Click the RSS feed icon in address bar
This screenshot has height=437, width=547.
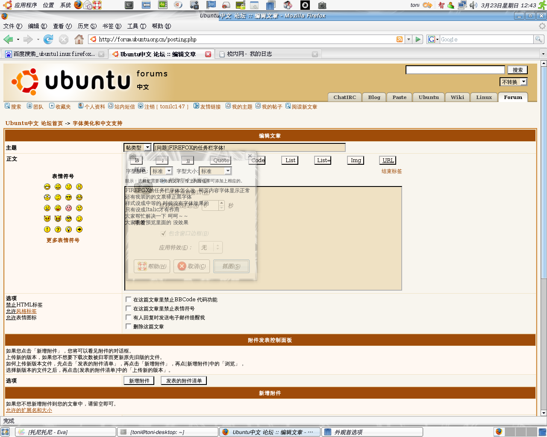400,39
